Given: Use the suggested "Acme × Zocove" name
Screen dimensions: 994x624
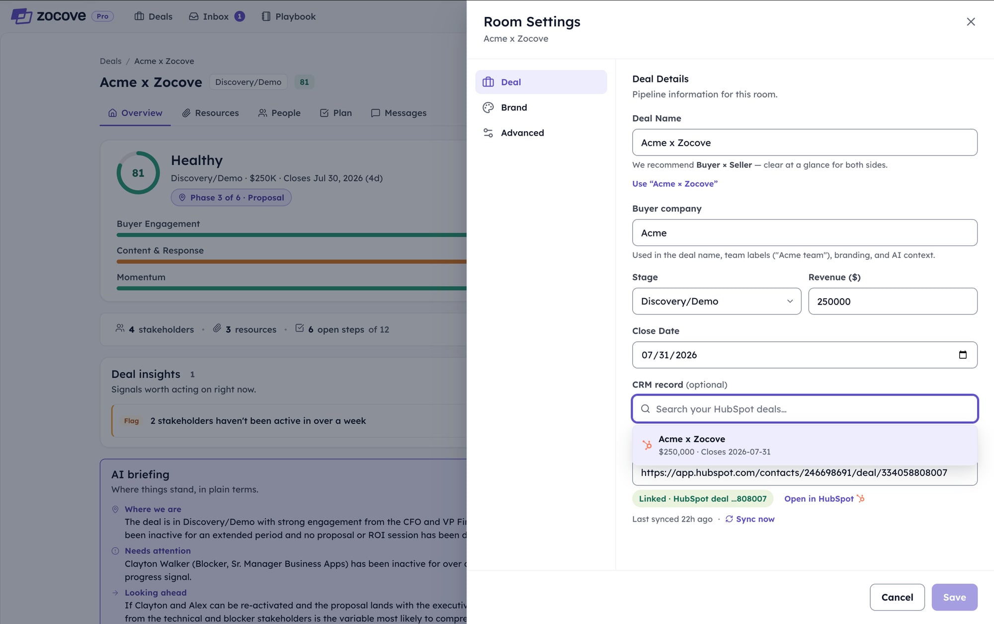Looking at the screenshot, I should click(x=674, y=184).
